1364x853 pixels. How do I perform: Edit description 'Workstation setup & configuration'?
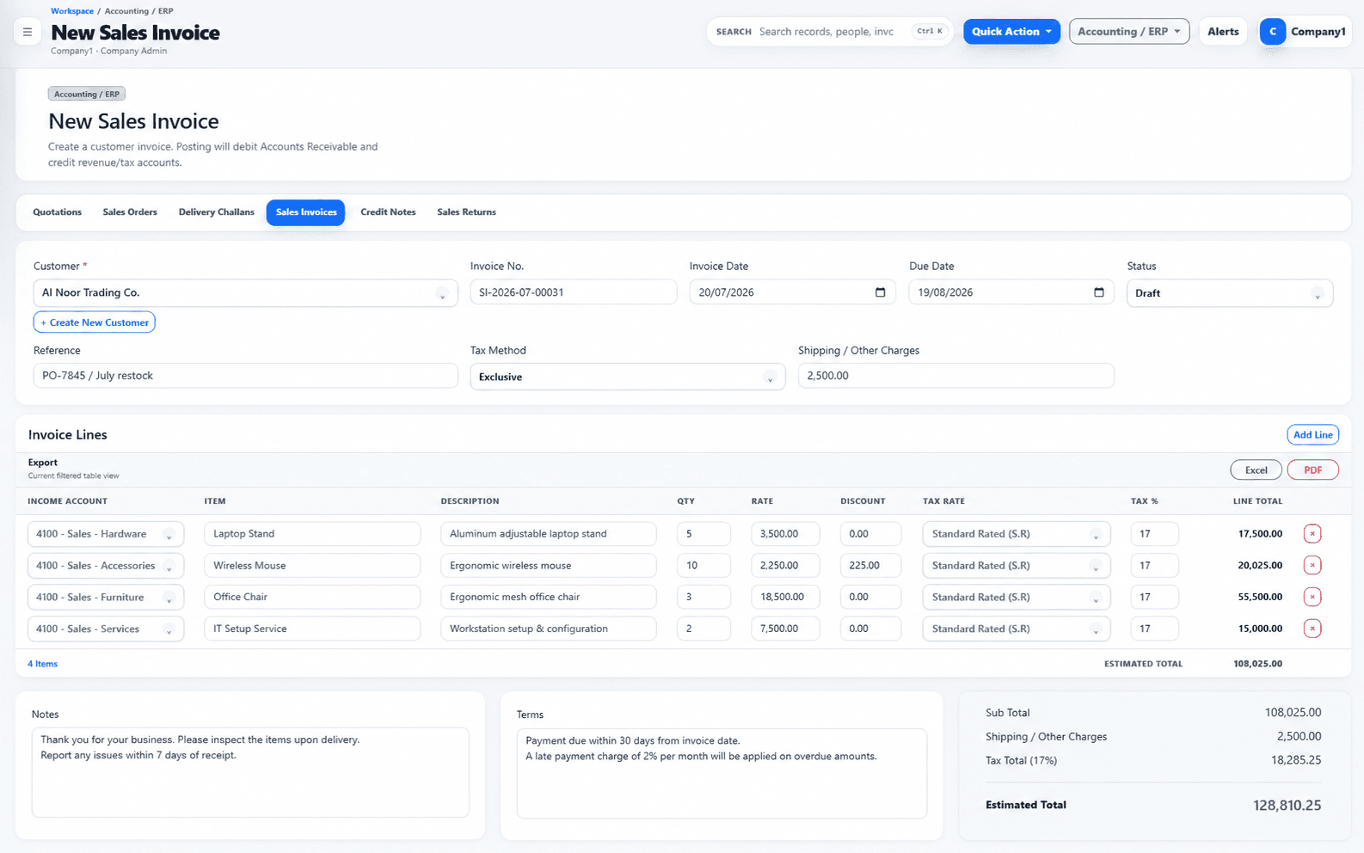(x=549, y=629)
